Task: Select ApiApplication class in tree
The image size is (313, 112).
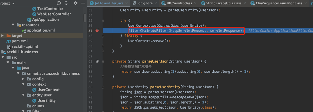Action: 45,19
